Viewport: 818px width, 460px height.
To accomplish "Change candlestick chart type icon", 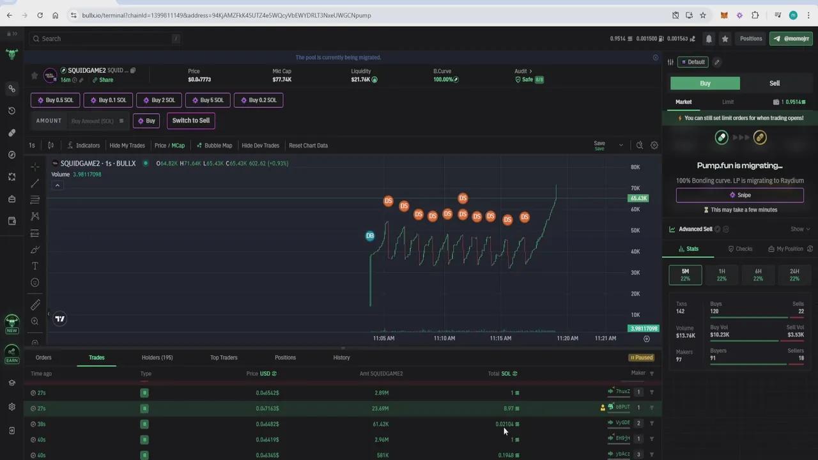I will (x=50, y=145).
